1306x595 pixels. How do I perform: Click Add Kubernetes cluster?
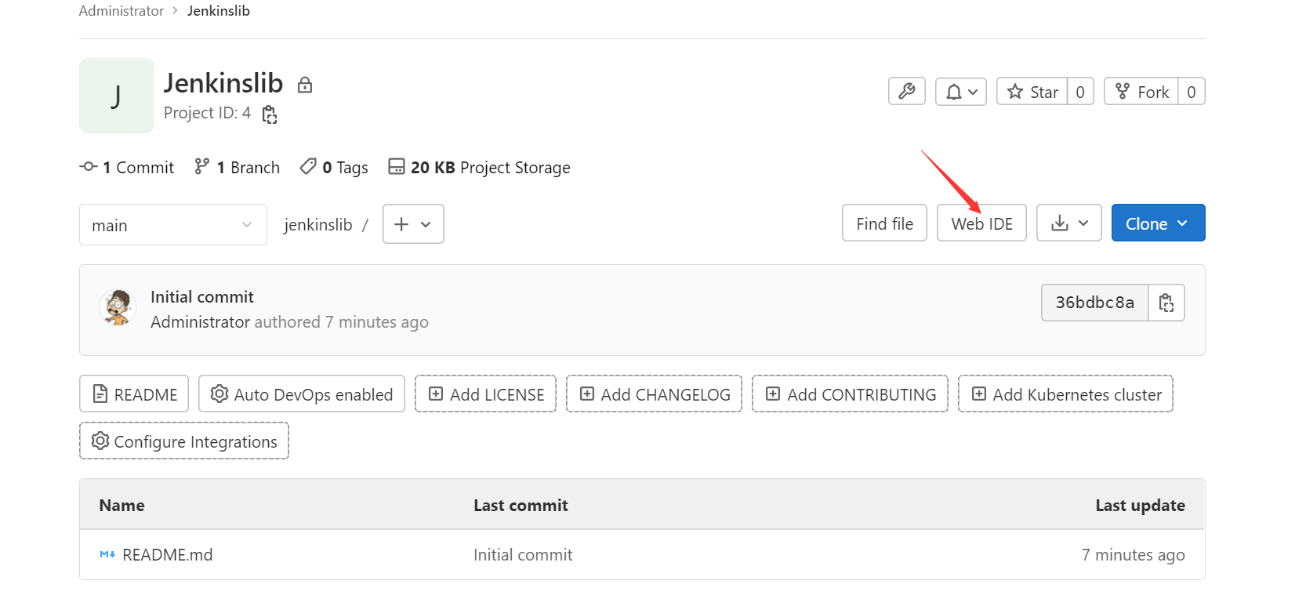pos(1065,394)
